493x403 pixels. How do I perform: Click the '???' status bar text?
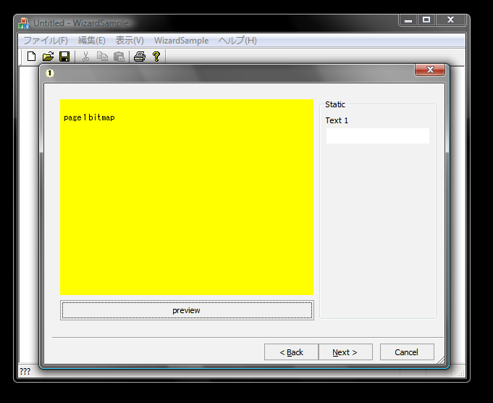[25, 372]
